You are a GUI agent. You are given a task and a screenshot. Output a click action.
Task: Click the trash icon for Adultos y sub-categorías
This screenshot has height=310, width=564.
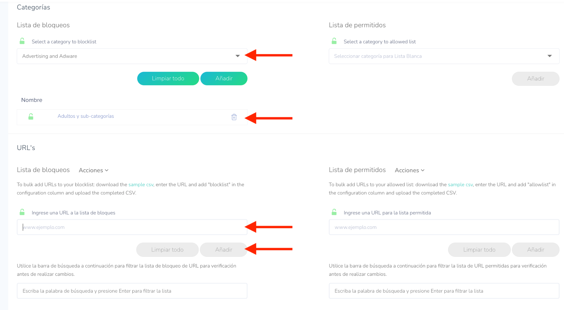tap(234, 117)
